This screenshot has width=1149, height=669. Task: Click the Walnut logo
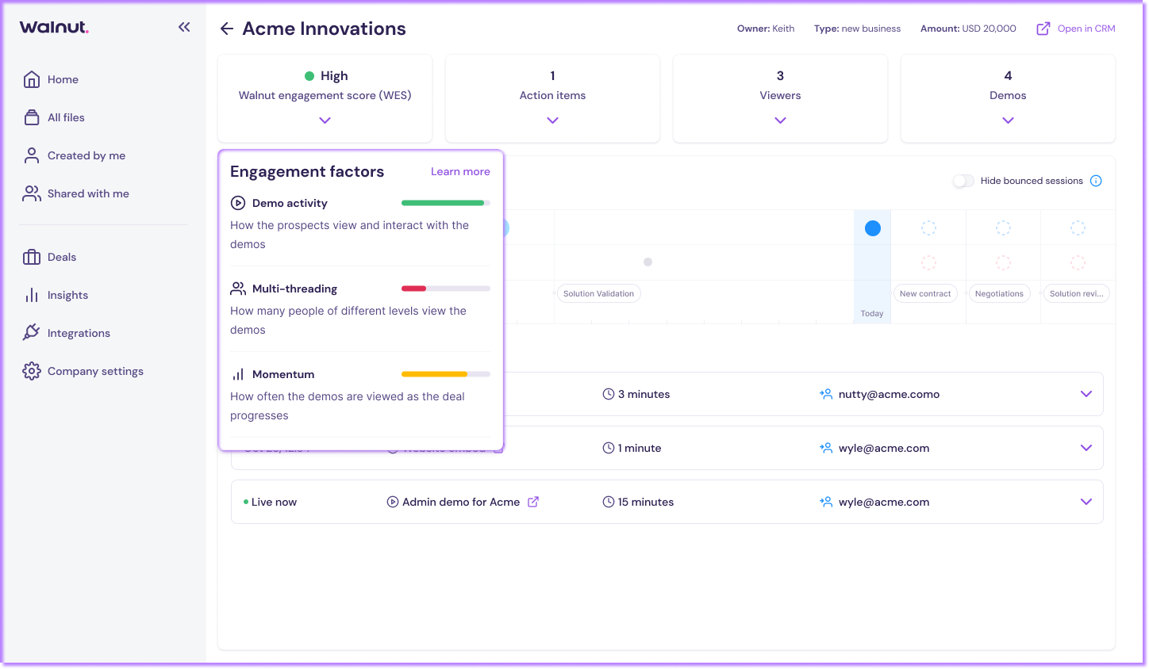[54, 27]
